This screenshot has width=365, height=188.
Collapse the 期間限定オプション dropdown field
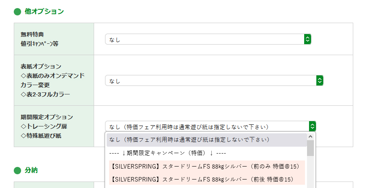click(x=206, y=126)
